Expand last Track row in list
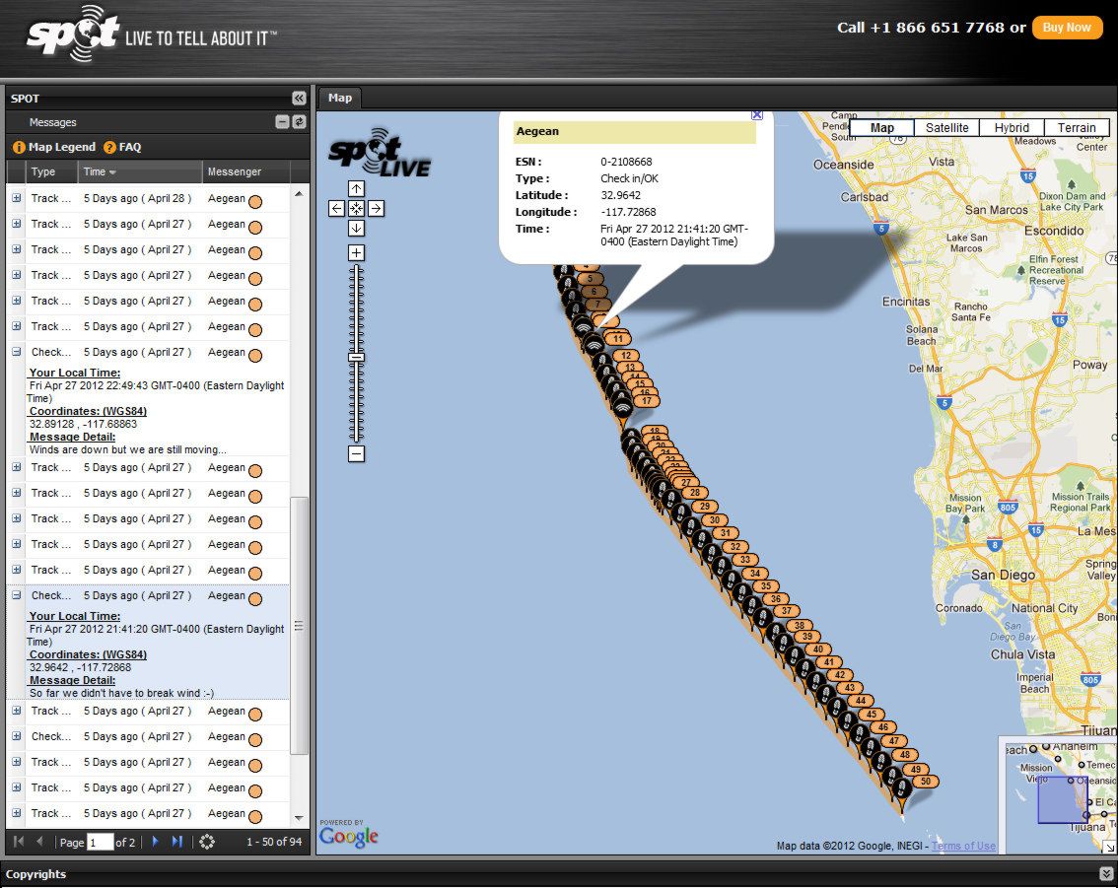Screen dimensions: 1118x888 coord(17,813)
